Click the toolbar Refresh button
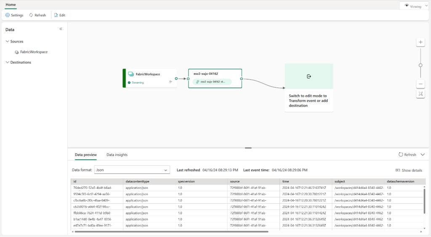Image resolution: width=431 pixels, height=237 pixels. coord(37,15)
